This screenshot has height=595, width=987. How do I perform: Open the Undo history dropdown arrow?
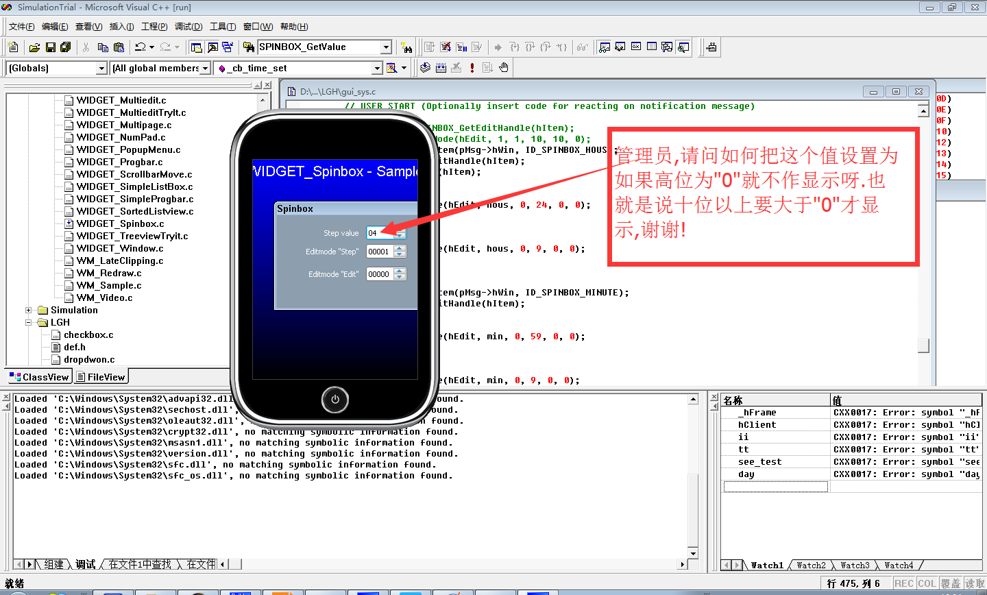click(x=151, y=47)
